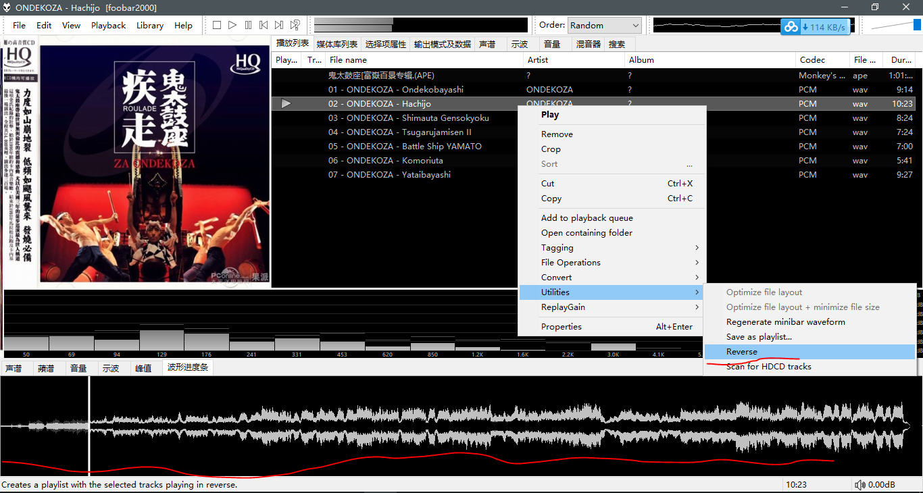Screen dimensions: 923x493
Task: Open the Playback menu in menu bar
Action: click(108, 25)
